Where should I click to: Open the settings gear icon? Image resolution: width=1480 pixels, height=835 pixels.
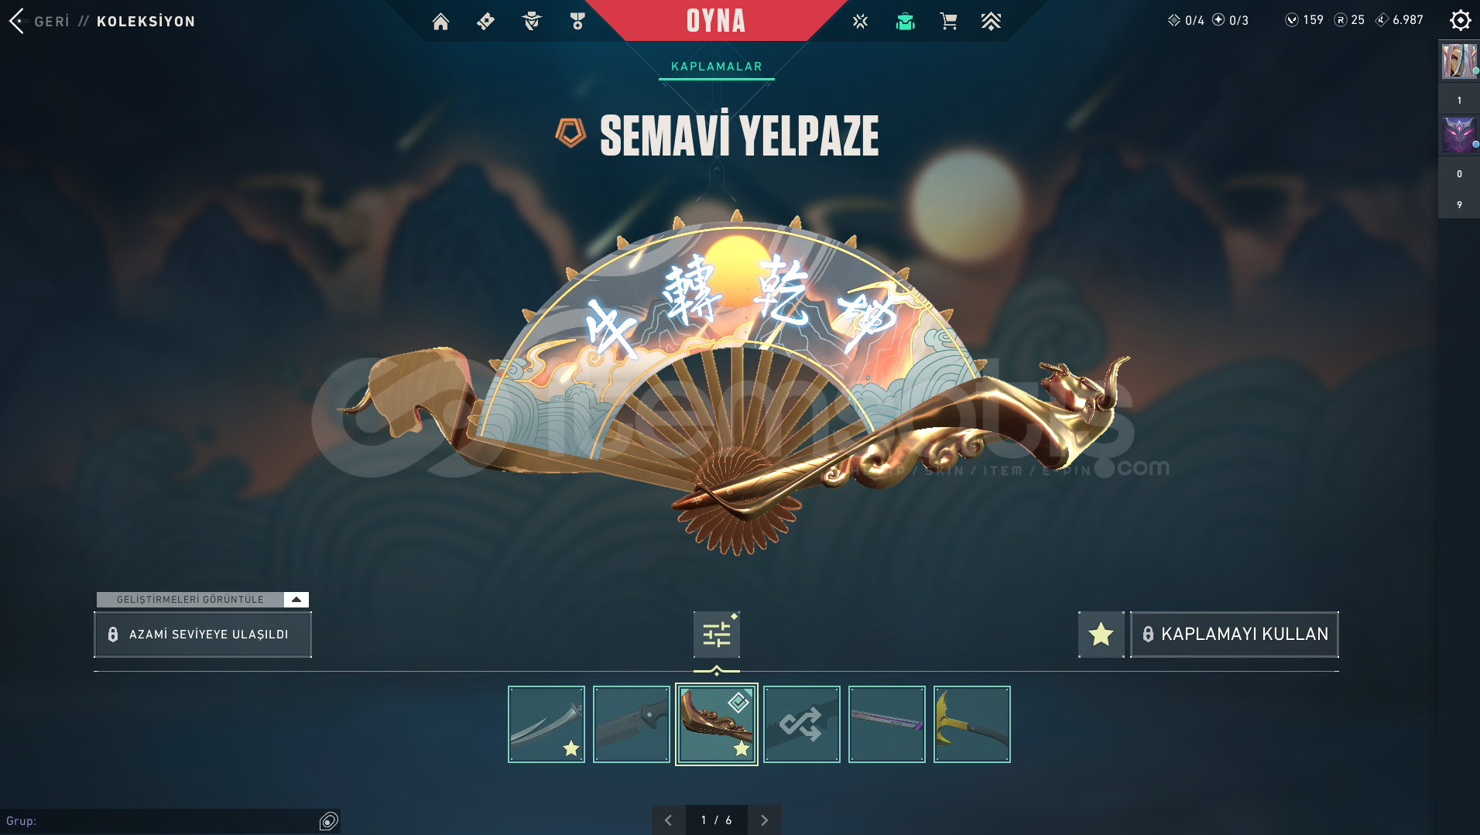point(1460,20)
